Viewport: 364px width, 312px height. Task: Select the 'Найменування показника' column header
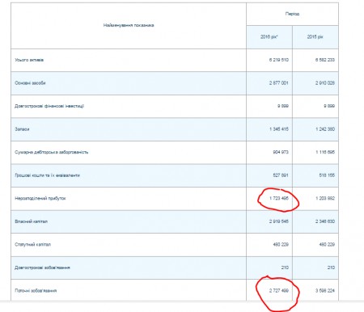click(129, 25)
